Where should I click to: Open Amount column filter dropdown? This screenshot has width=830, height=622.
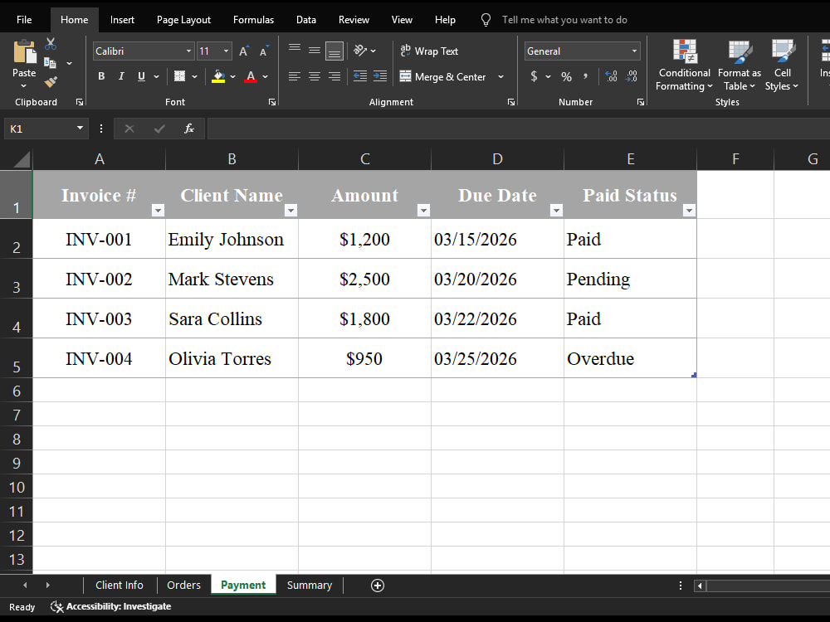click(423, 211)
